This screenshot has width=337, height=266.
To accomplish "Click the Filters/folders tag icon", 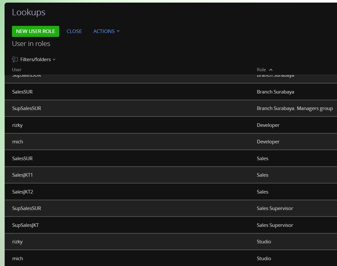I will [15, 60].
